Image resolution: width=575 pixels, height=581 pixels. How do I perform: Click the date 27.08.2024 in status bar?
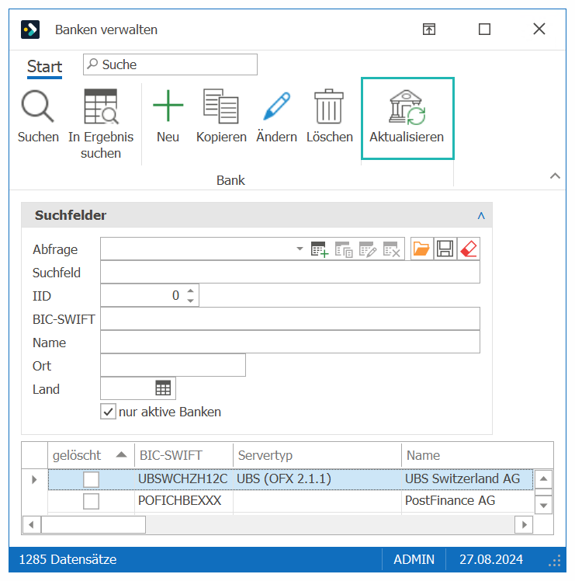point(491,559)
